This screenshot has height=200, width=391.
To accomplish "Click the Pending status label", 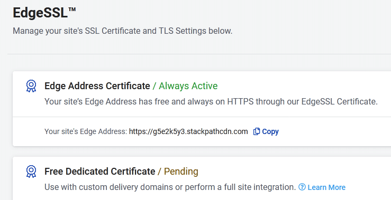I will click(x=181, y=172).
